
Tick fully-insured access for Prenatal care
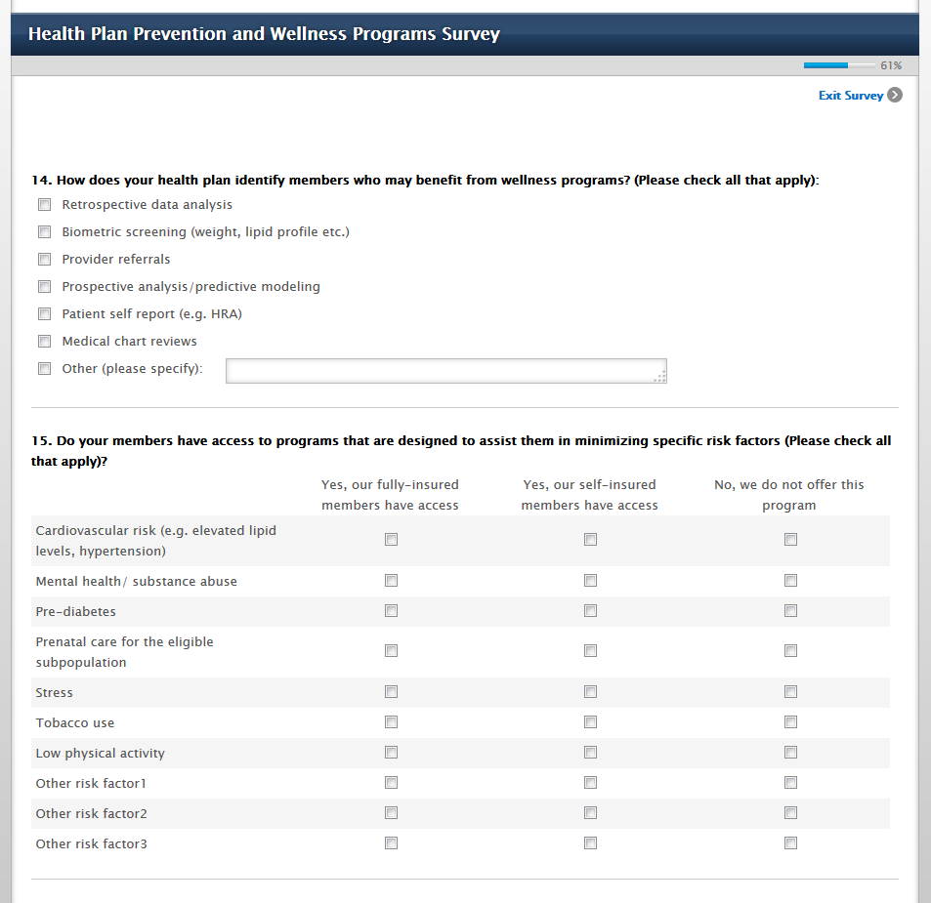click(x=392, y=651)
